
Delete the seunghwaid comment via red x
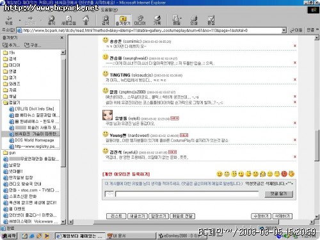tap(295, 63)
